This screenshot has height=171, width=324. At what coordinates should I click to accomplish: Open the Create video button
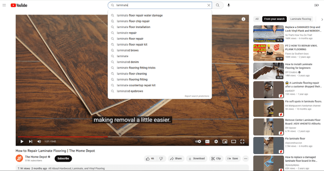pyautogui.click(x=317, y=5)
